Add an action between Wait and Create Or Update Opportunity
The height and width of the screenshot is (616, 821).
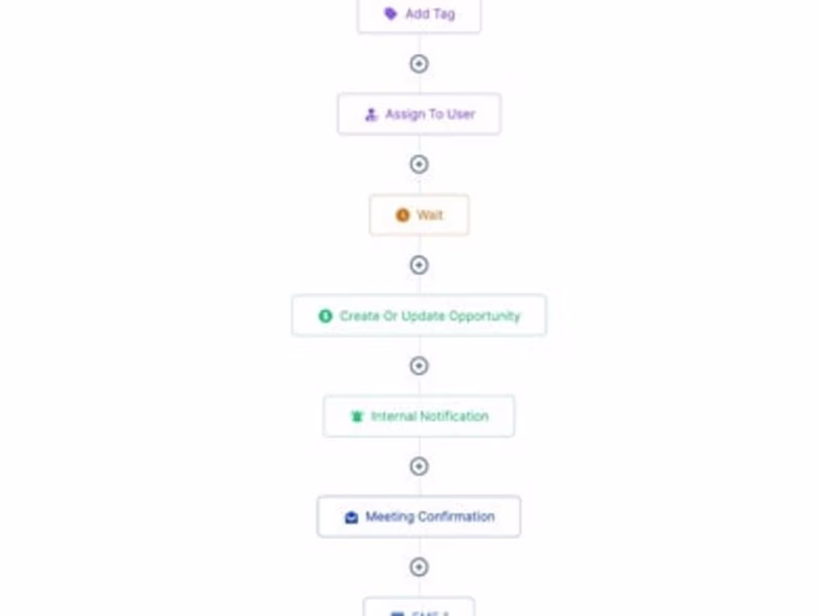419,265
